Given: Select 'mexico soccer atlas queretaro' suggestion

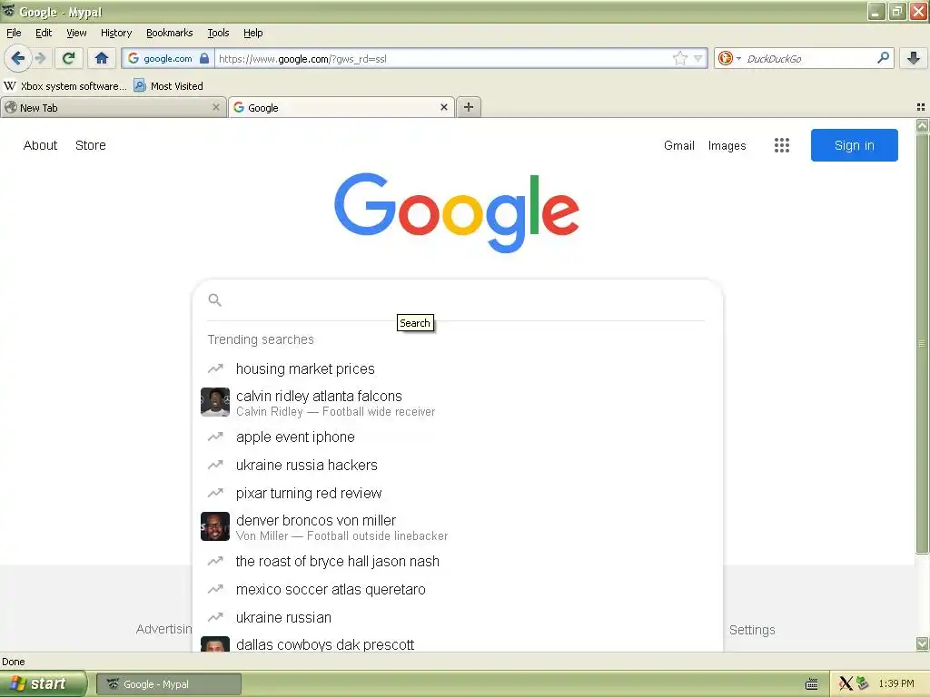Looking at the screenshot, I should [x=458, y=590].
